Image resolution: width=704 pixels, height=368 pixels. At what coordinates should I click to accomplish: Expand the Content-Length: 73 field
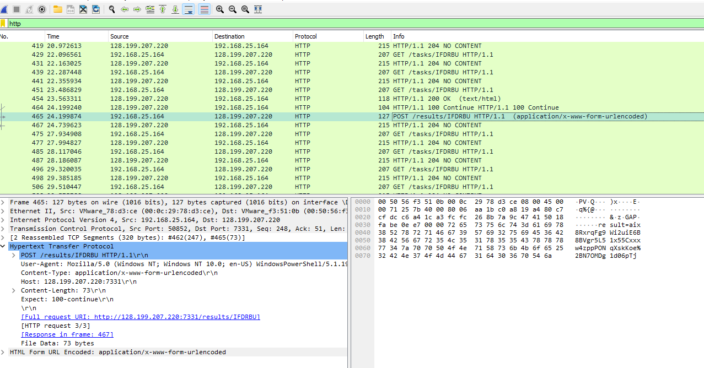tap(14, 290)
